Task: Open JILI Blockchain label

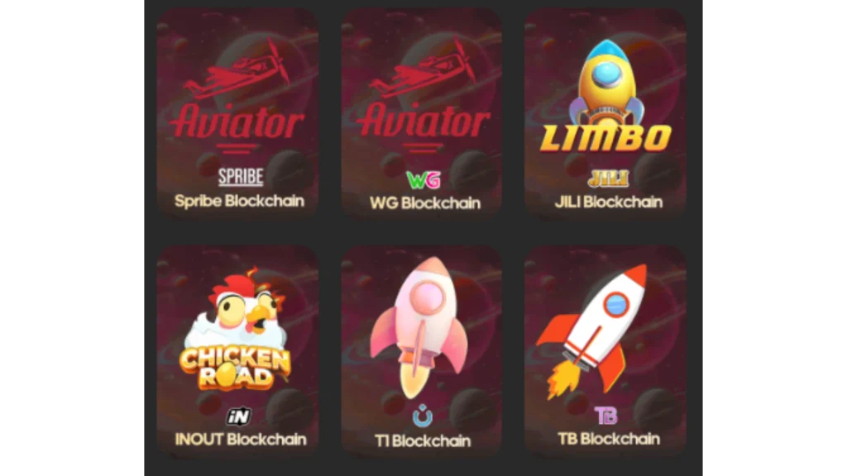Action: click(608, 202)
